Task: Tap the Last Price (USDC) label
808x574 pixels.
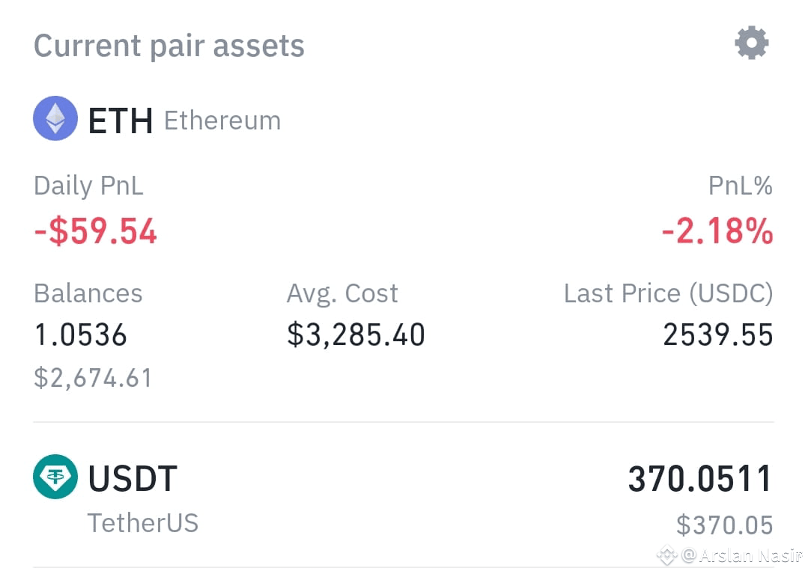Action: coord(669,293)
